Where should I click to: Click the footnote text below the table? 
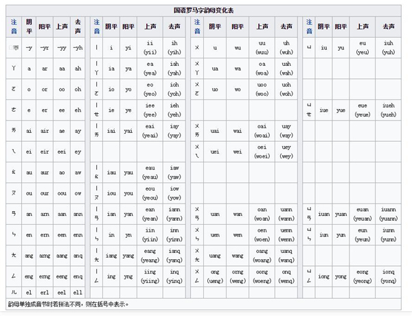point(69,303)
